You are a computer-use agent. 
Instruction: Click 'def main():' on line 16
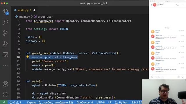[x=35, y=81]
